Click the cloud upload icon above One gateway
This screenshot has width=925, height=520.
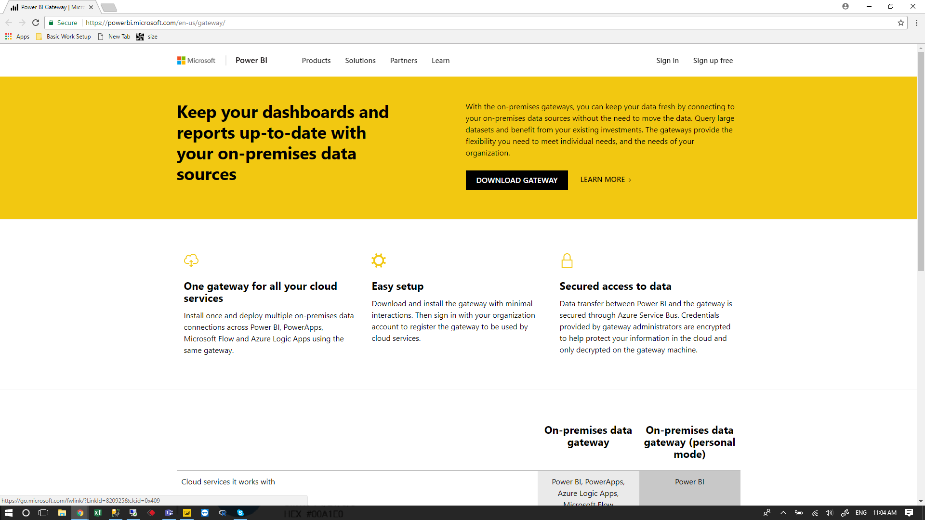pos(191,260)
